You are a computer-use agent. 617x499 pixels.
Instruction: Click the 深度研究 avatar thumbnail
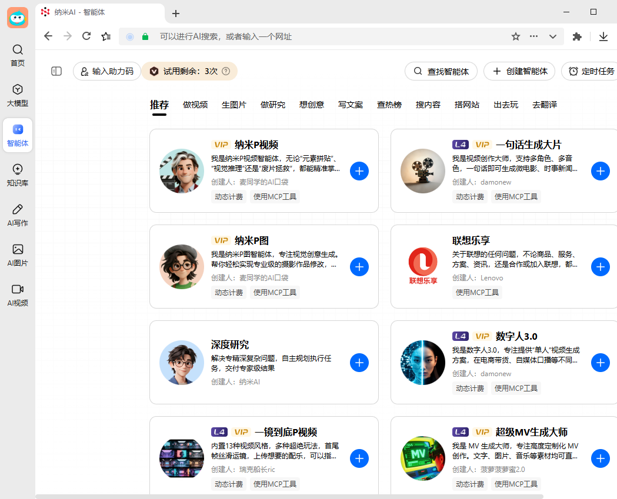181,363
